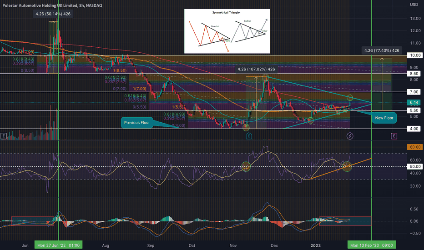Click the 5.50 horizontal line price label
424x250 pixels.
(414, 110)
